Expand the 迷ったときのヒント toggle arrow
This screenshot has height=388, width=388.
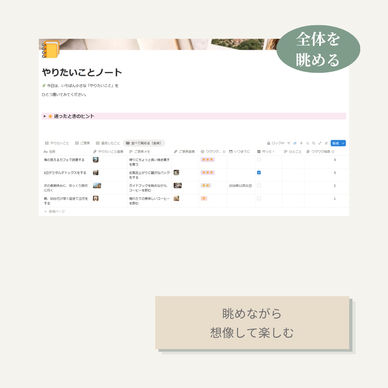(x=45, y=116)
